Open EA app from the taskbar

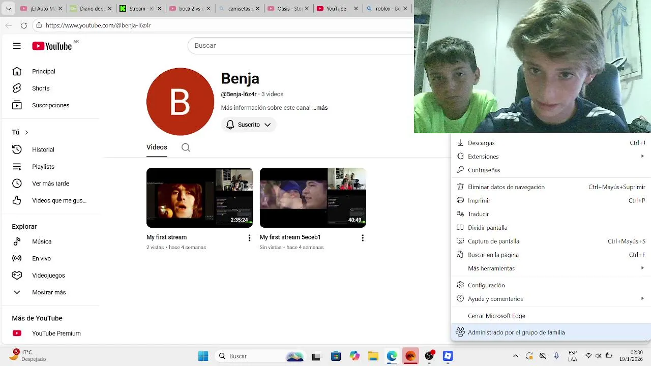tap(410, 356)
